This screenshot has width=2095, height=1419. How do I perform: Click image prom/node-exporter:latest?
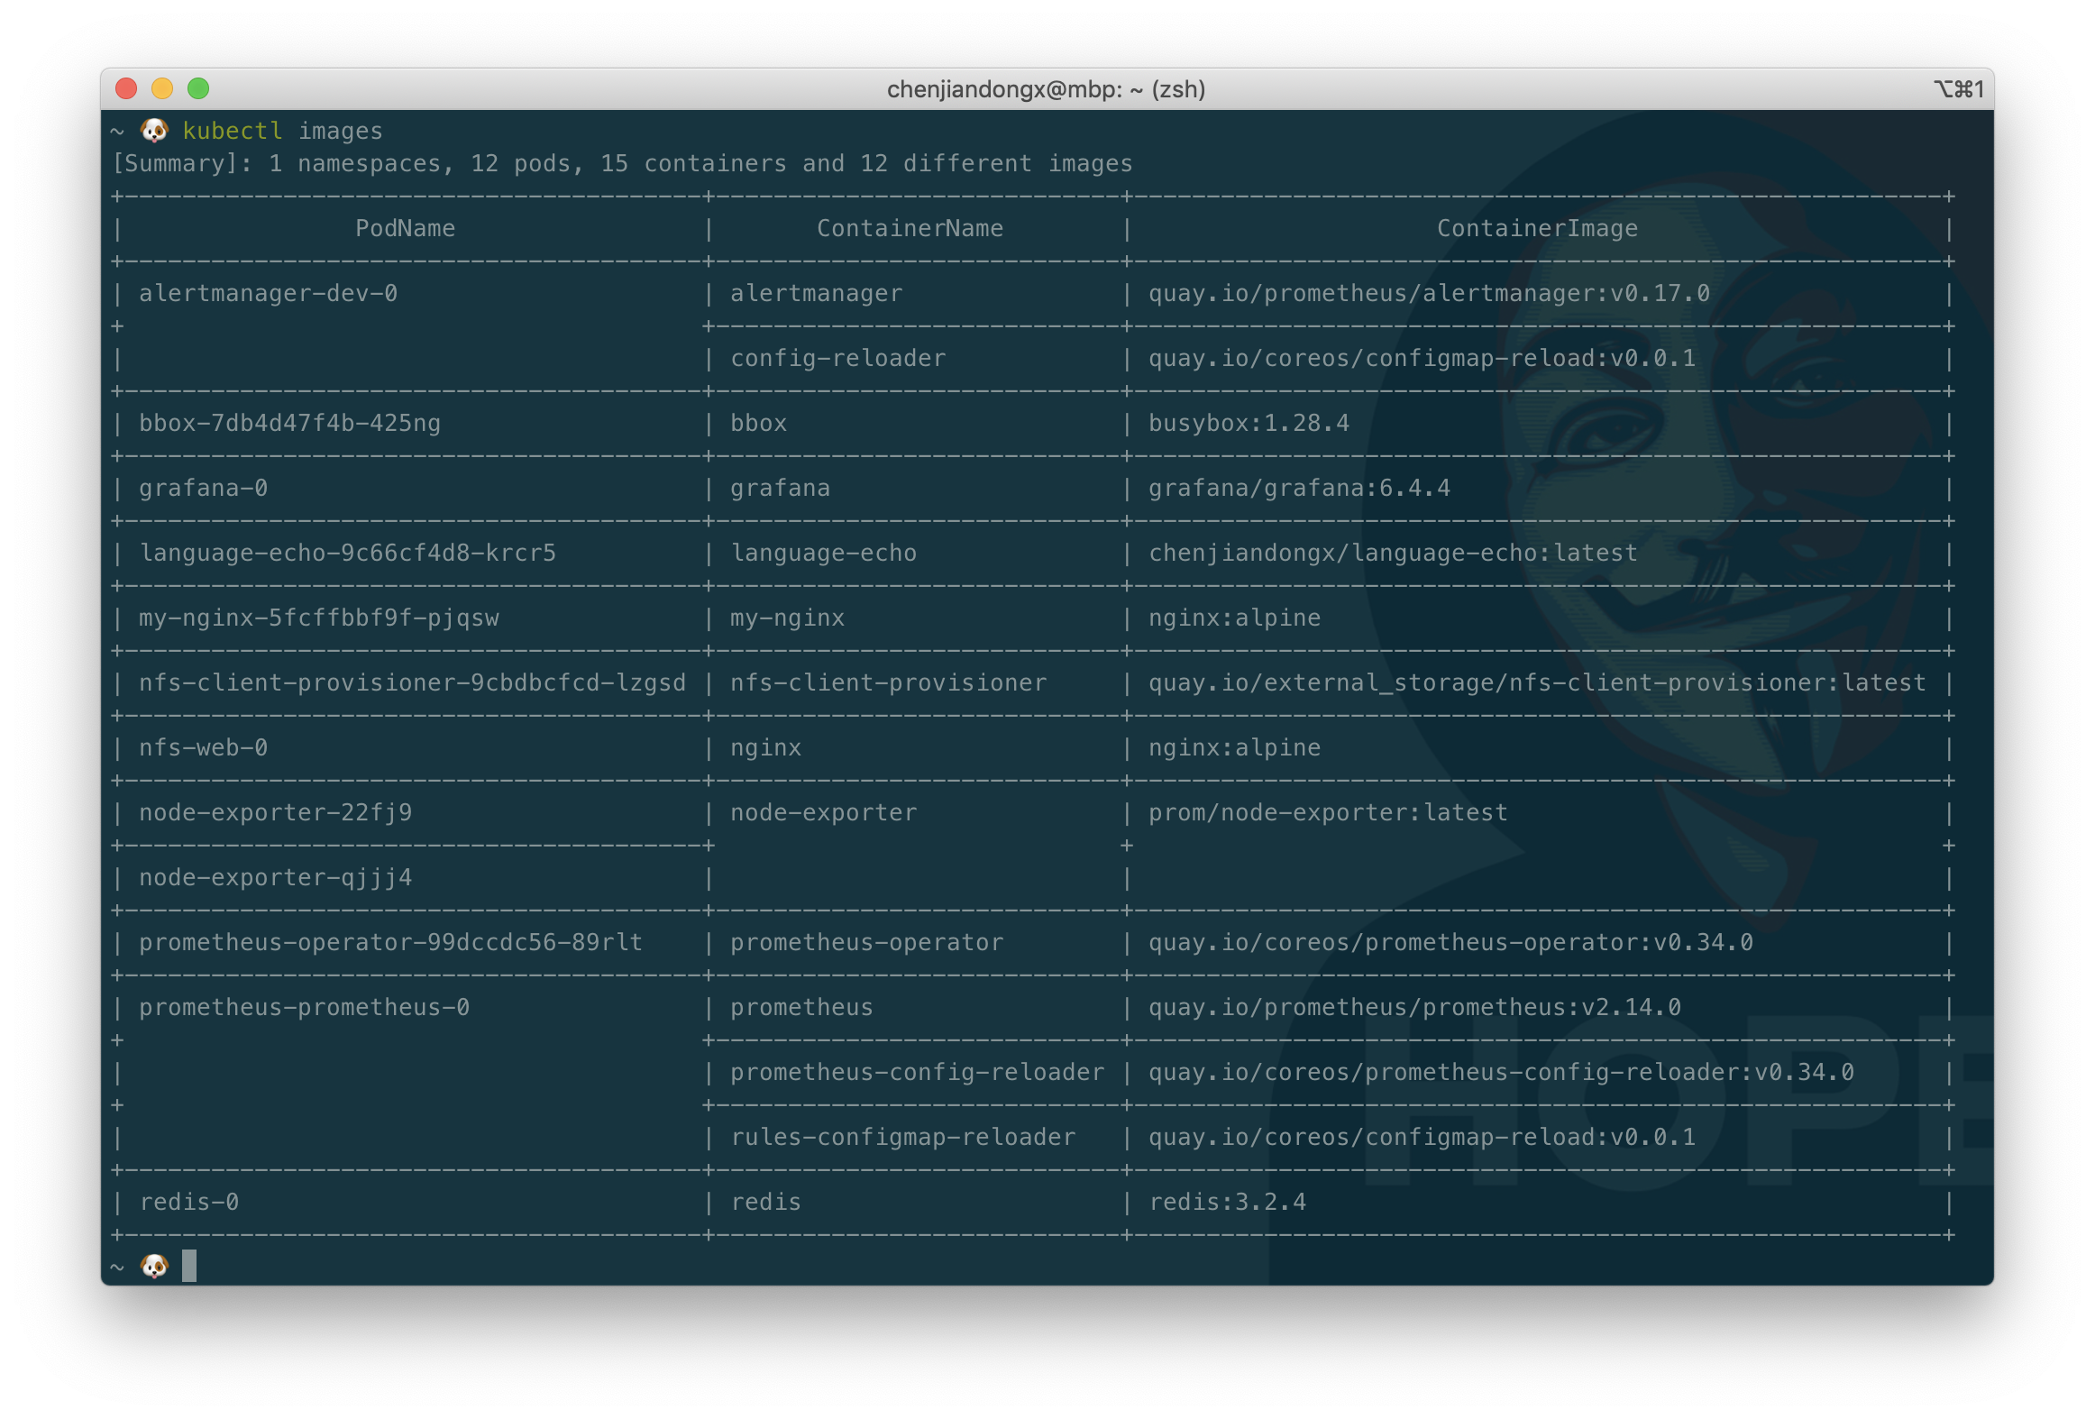click(1329, 813)
